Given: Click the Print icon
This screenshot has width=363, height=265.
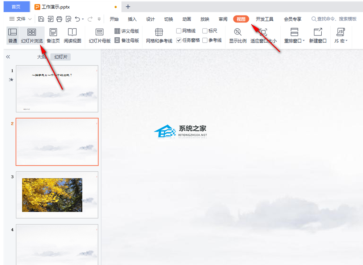Looking at the screenshot, I should 59,19.
